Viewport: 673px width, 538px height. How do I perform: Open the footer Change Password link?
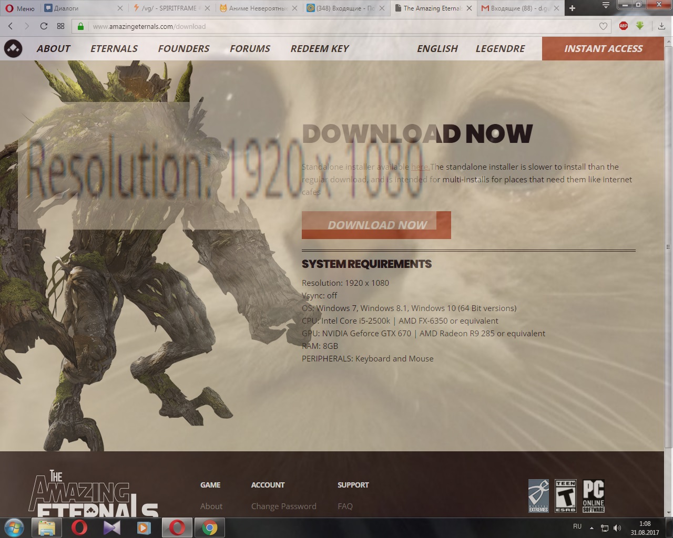click(x=284, y=506)
